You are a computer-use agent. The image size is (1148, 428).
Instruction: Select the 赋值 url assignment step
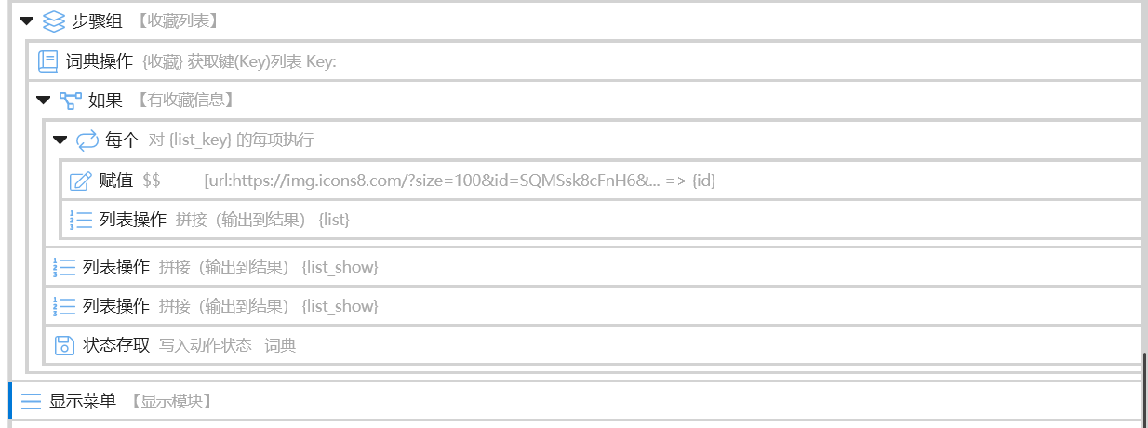(x=602, y=181)
